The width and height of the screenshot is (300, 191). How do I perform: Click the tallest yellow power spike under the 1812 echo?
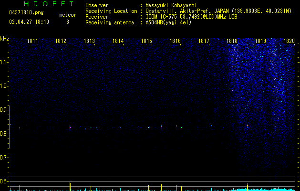(70, 187)
